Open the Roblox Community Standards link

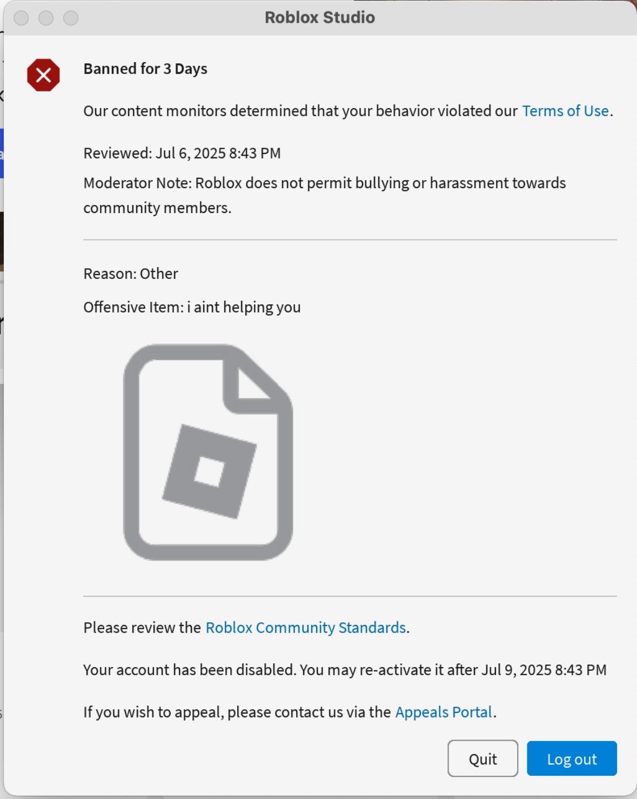tap(306, 628)
